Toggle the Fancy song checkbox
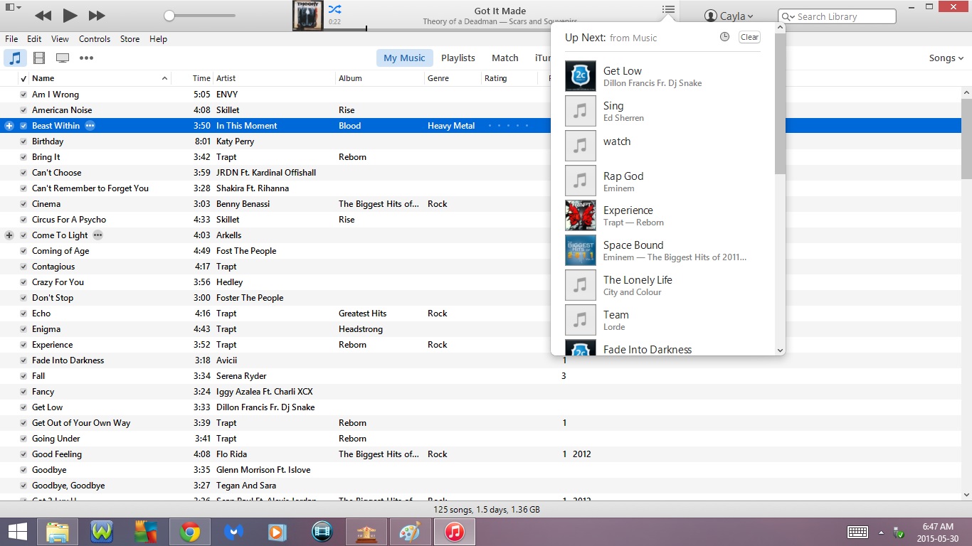Image resolution: width=972 pixels, height=546 pixels. point(23,392)
